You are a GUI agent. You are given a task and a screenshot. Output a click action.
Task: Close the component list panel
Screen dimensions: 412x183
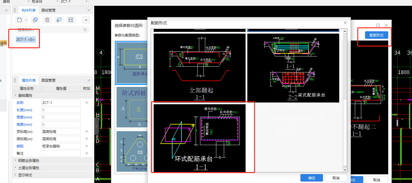pos(89,10)
